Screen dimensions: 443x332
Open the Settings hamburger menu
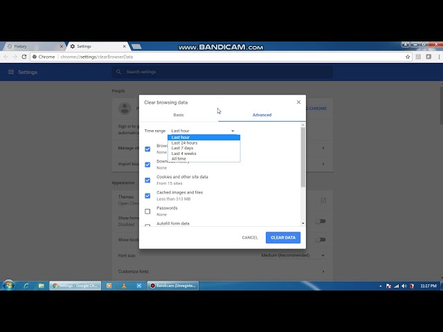pos(11,72)
